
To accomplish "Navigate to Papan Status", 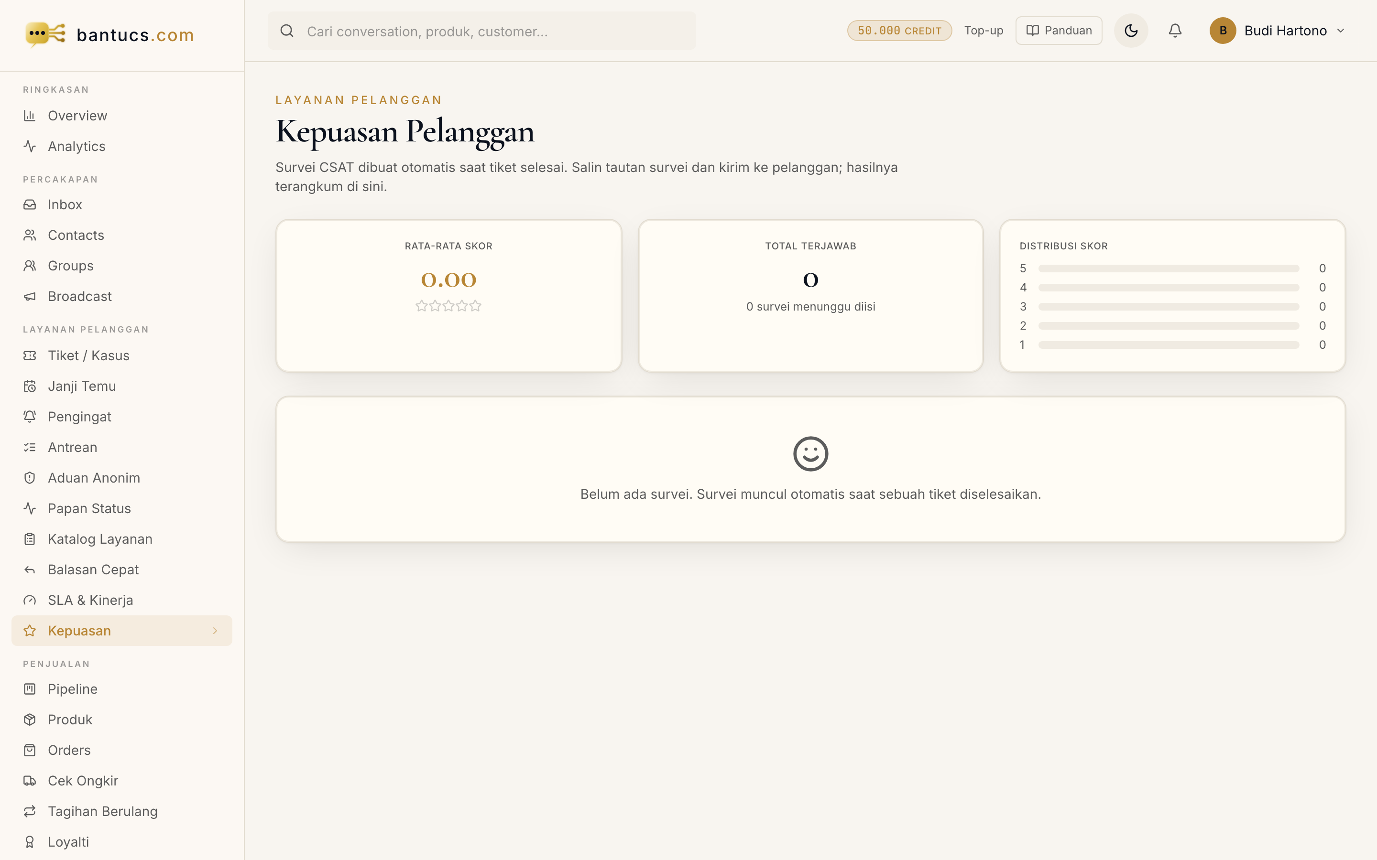I will (122, 508).
